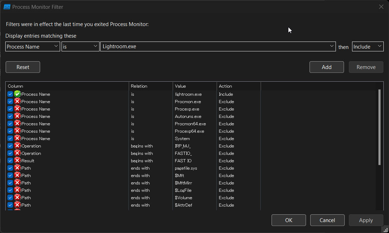
Task: Confirm with the OK button
Action: coord(288,220)
